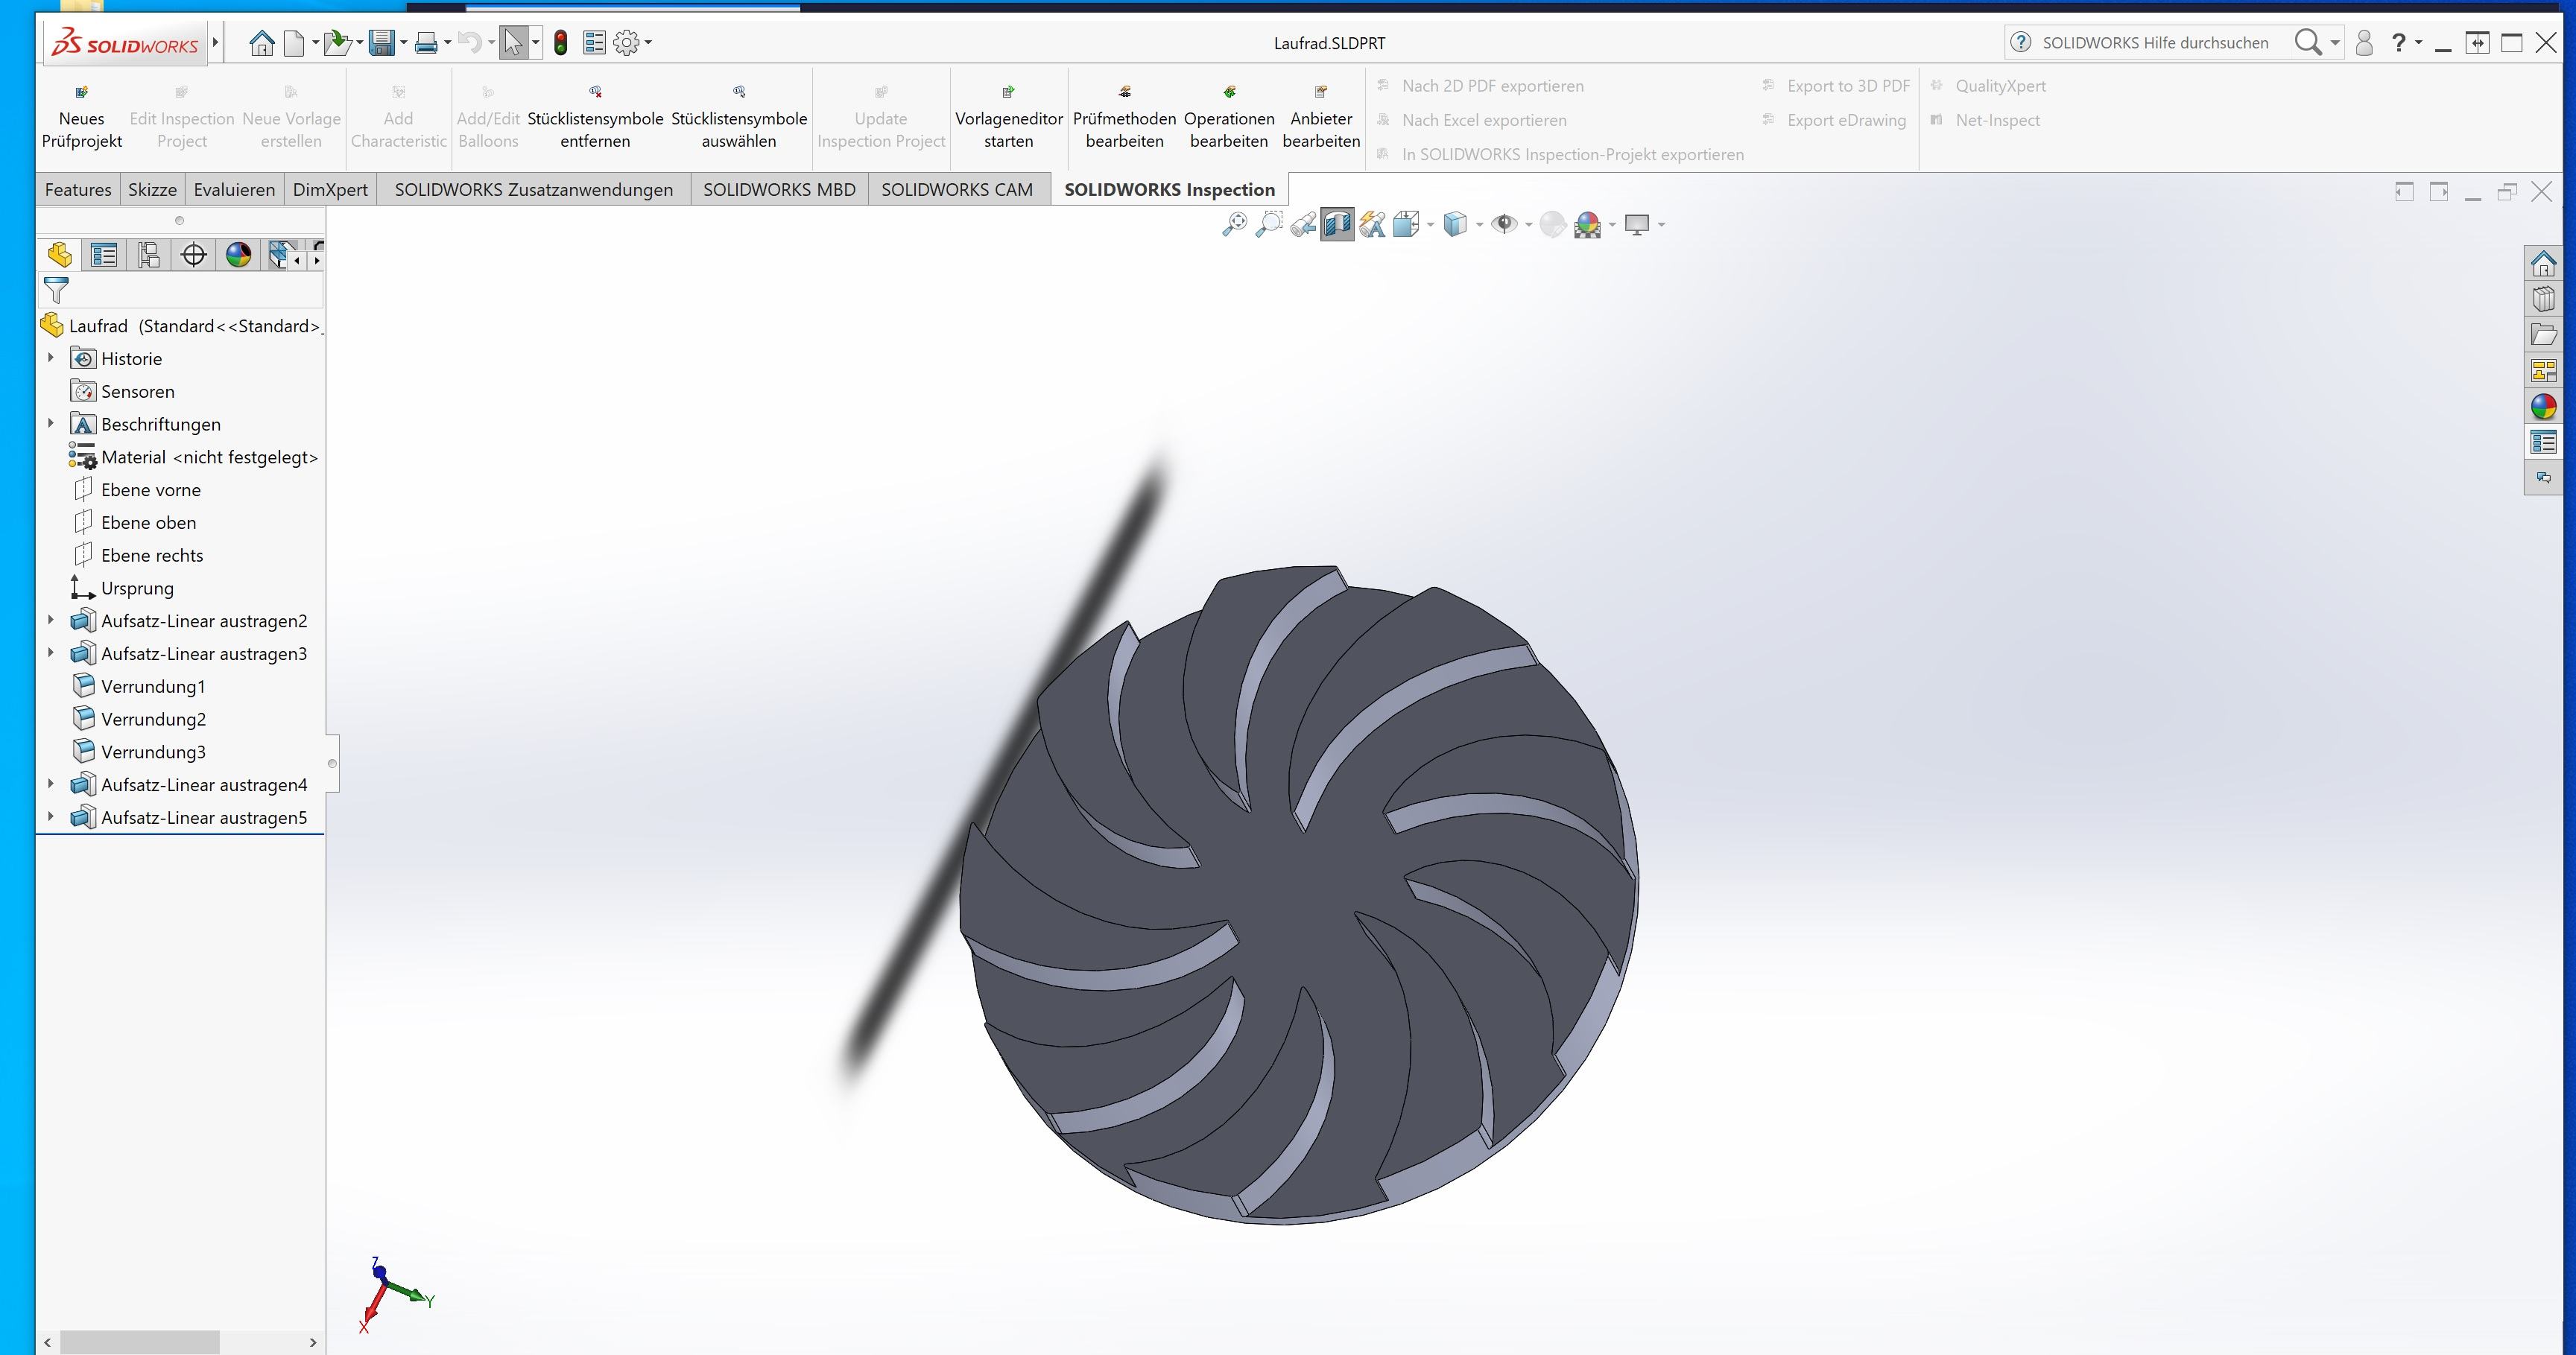Switch to the Skizze tab
Viewport: 2576px width, 1355px height.
(152, 190)
